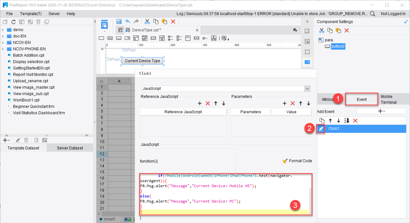Close the DeviceType.cpt tab
The width and height of the screenshot is (410, 223).
[x=197, y=30]
